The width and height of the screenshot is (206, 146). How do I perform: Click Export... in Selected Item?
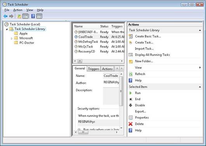tap(140, 112)
